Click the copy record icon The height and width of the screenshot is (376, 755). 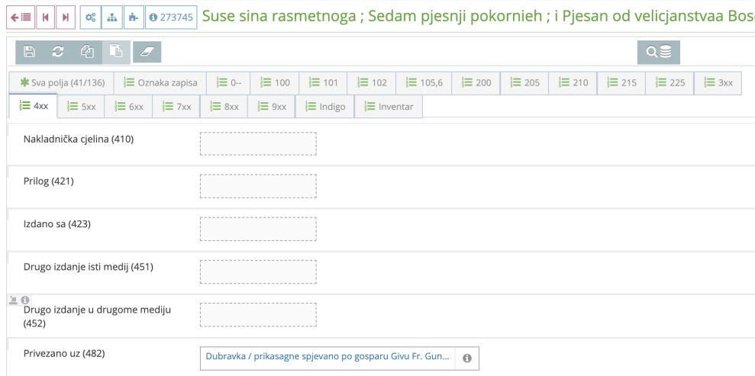(87, 52)
